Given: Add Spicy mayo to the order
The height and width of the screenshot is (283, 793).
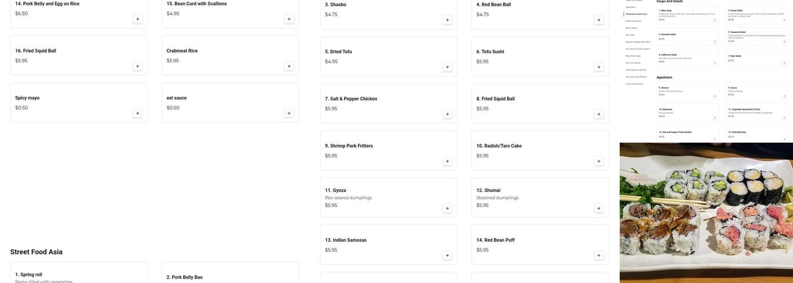Looking at the screenshot, I should pos(137,113).
